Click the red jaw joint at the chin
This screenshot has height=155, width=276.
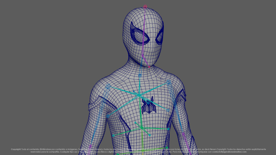pyautogui.click(x=149, y=67)
